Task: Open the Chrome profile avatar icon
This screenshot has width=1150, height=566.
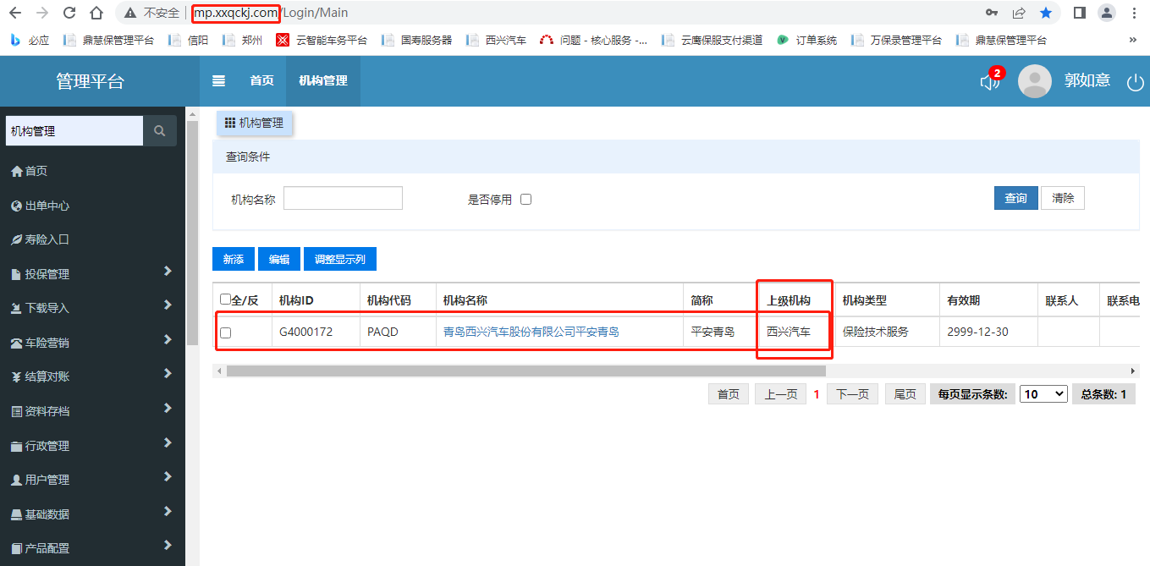Action: coord(1107,13)
